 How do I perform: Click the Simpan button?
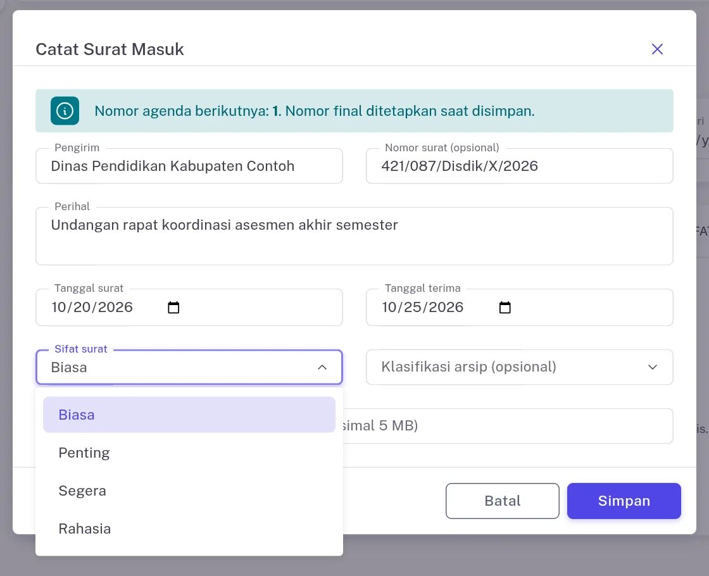click(x=624, y=501)
